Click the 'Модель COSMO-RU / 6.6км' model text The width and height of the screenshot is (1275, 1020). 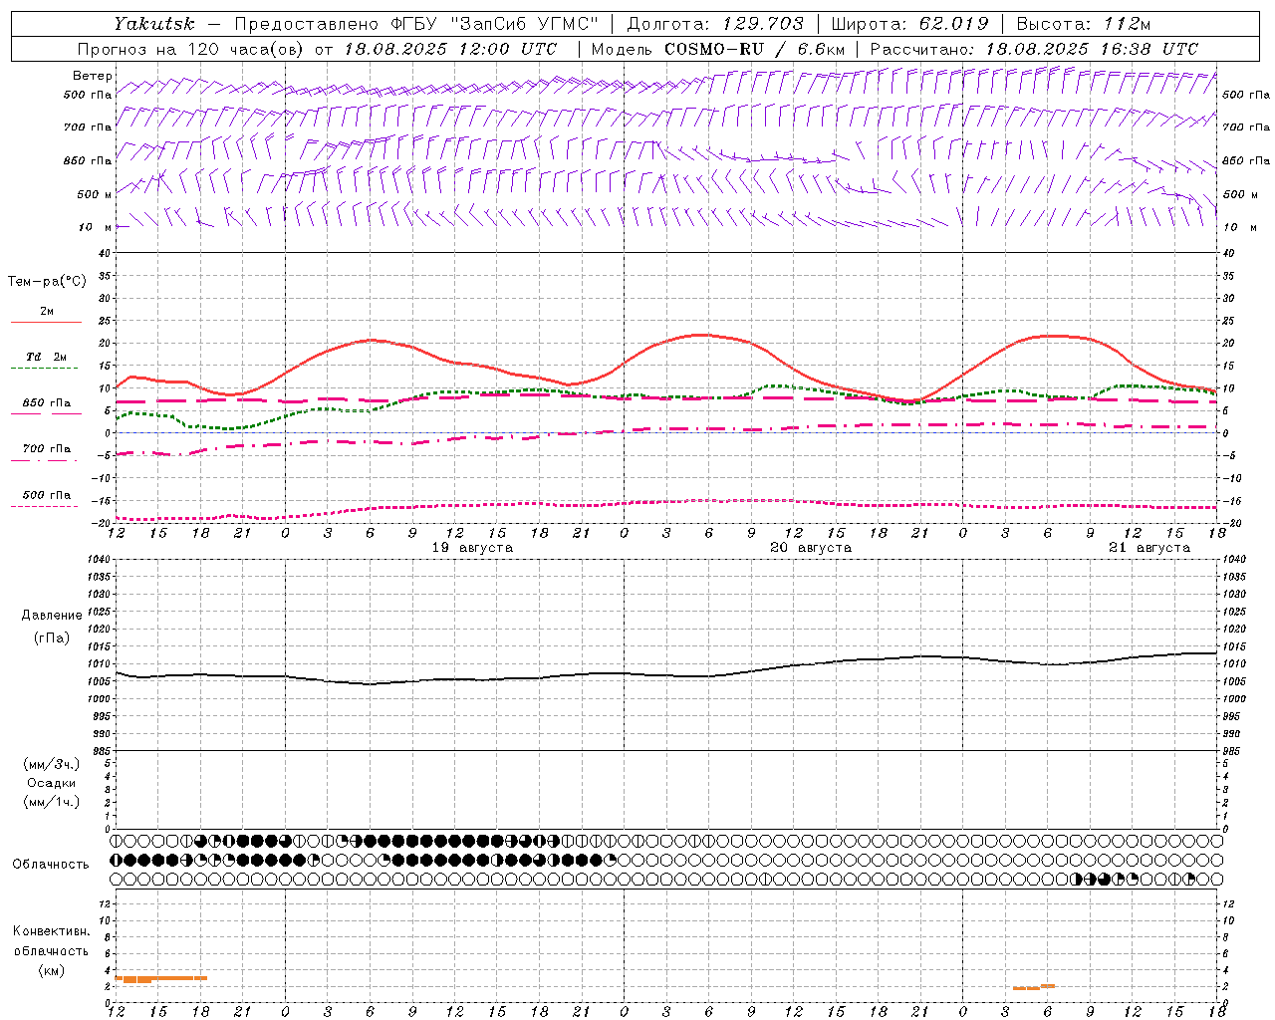[x=717, y=49]
